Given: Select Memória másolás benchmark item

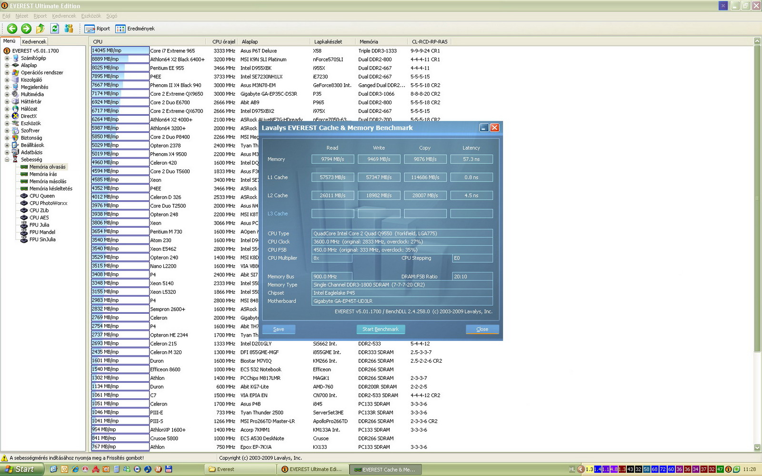Looking at the screenshot, I should pyautogui.click(x=48, y=181).
